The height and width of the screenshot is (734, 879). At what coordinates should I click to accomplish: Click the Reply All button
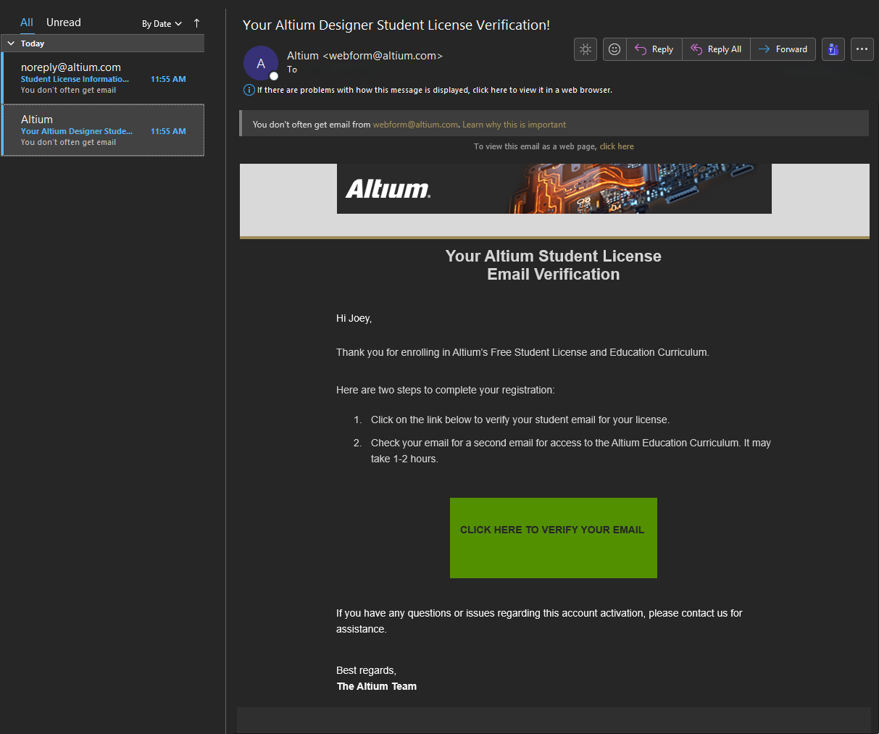tap(716, 49)
